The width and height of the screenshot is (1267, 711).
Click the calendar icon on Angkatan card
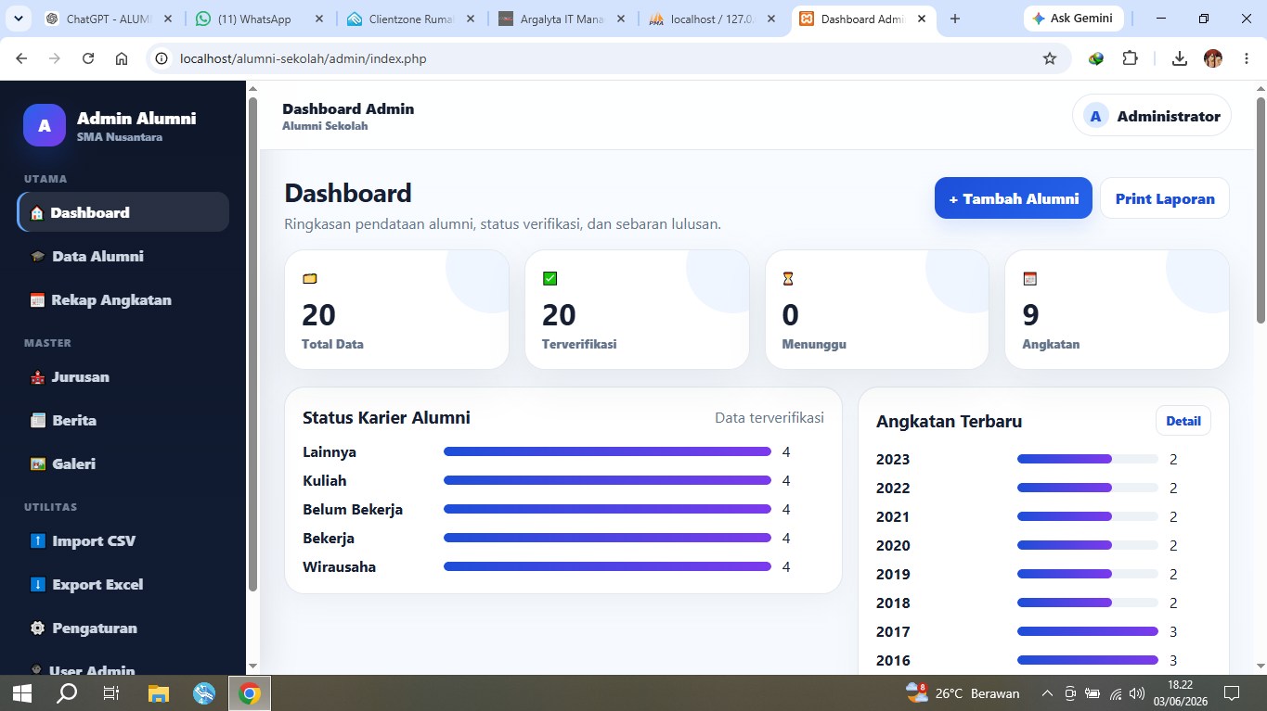point(1029,278)
